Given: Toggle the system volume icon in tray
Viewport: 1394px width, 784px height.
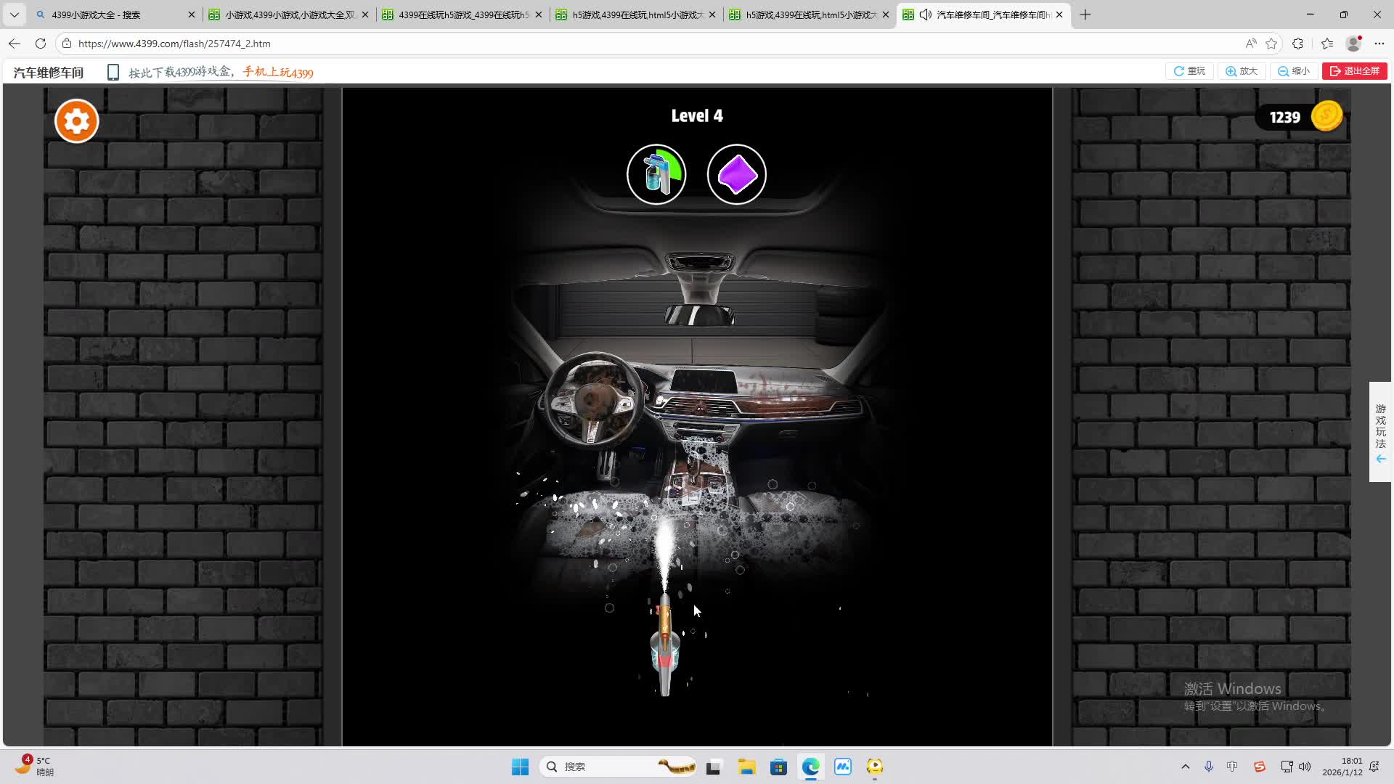Looking at the screenshot, I should point(1305,767).
